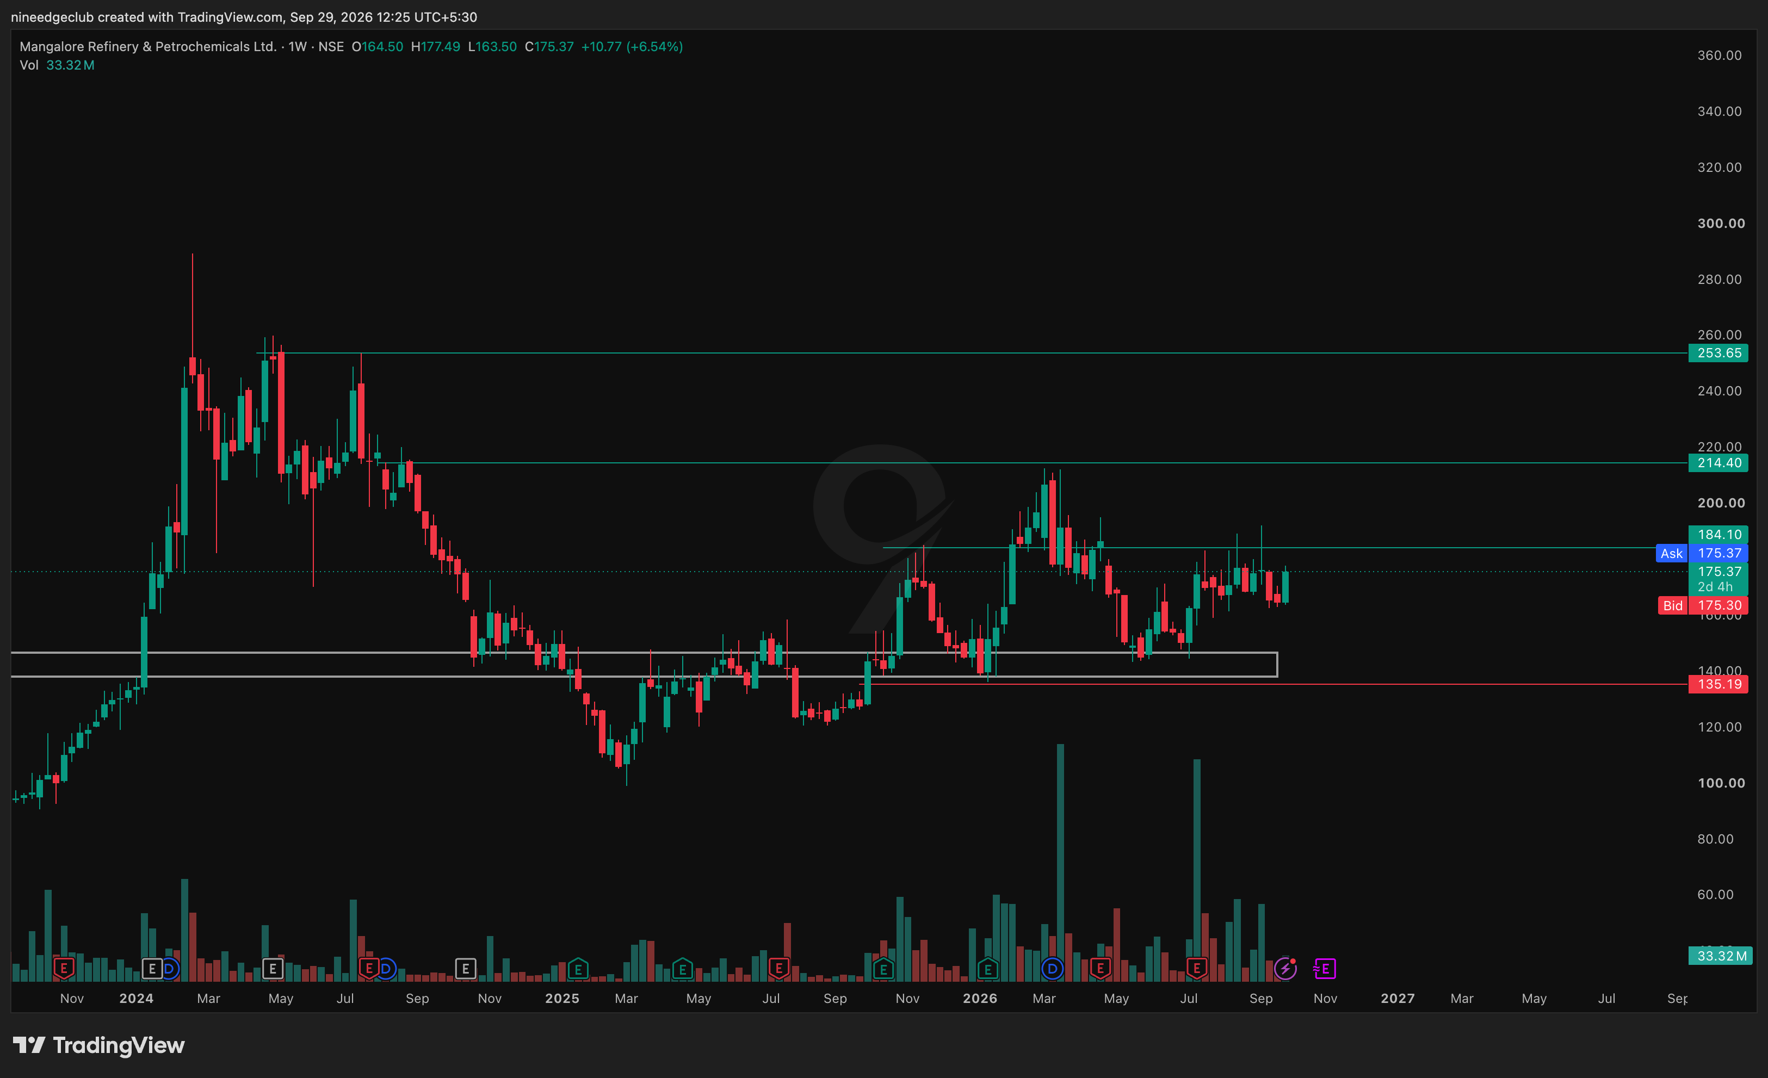Click the Mangalore Refinery & Petrochemicals Ltd. title
Screen dimensions: 1768x1078
click(x=148, y=47)
